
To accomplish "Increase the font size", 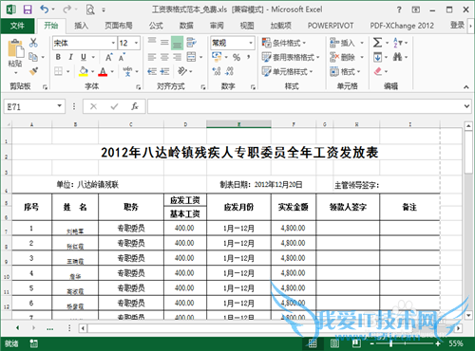I will tap(108, 57).
